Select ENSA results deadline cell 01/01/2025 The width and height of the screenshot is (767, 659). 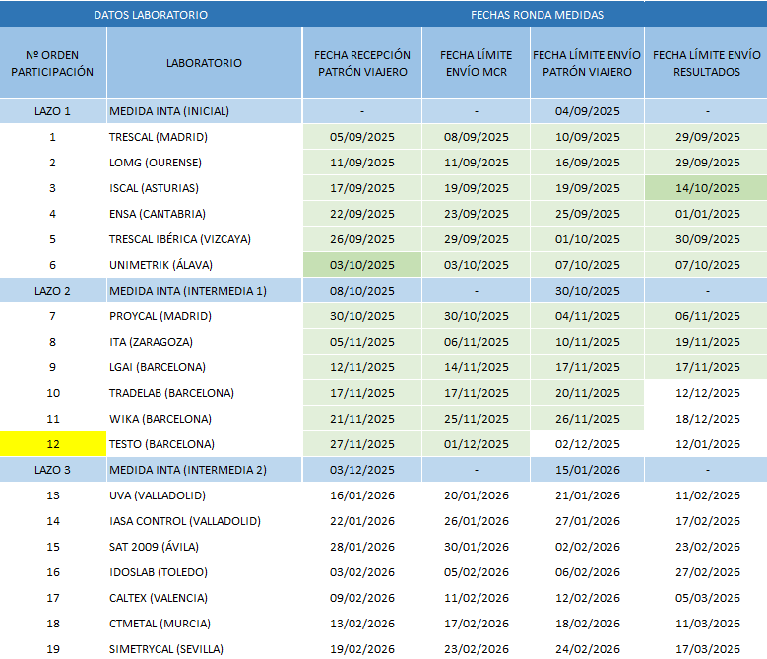[706, 214]
